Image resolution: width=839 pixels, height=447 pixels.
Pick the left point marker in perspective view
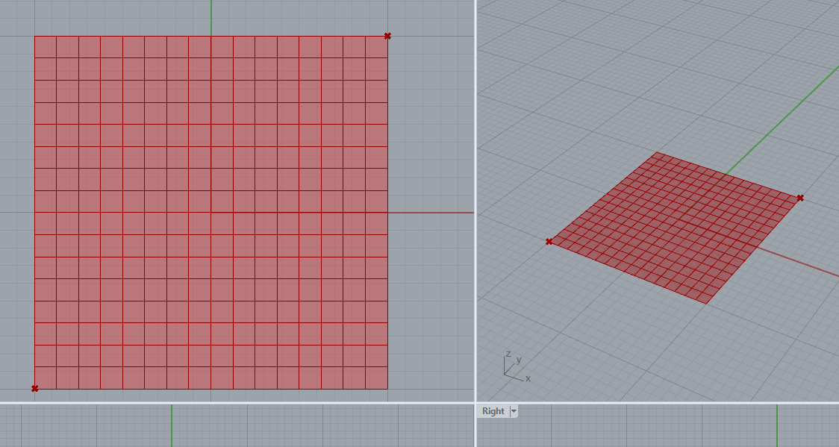pyautogui.click(x=549, y=241)
